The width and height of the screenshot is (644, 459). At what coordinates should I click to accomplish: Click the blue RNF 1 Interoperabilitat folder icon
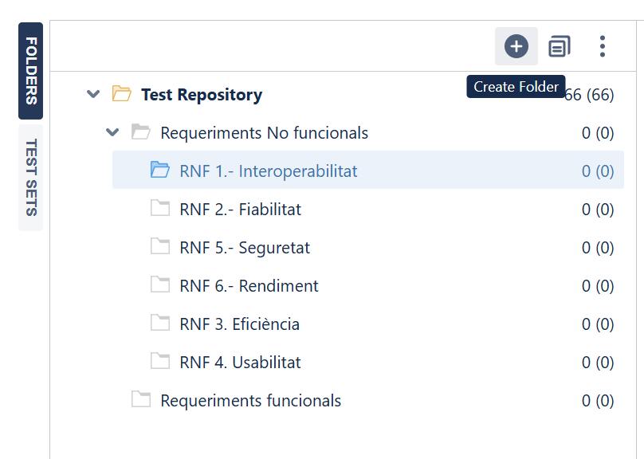[x=159, y=170]
